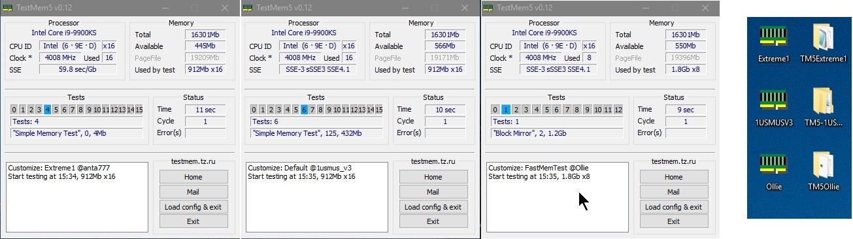
Task: Click Load config & exit in Default @1usmus_v3 window
Action: (433, 207)
